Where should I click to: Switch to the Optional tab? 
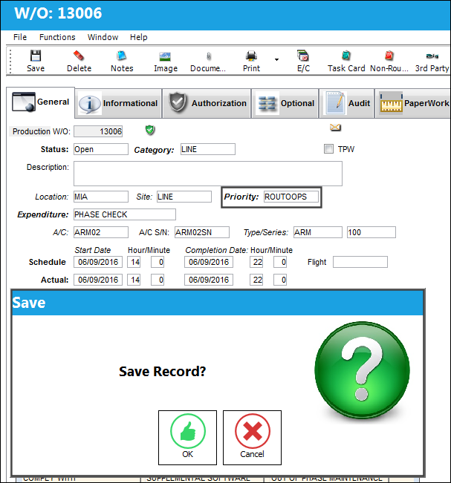coord(285,104)
